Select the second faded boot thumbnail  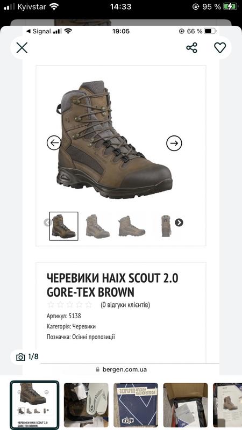coord(98,226)
